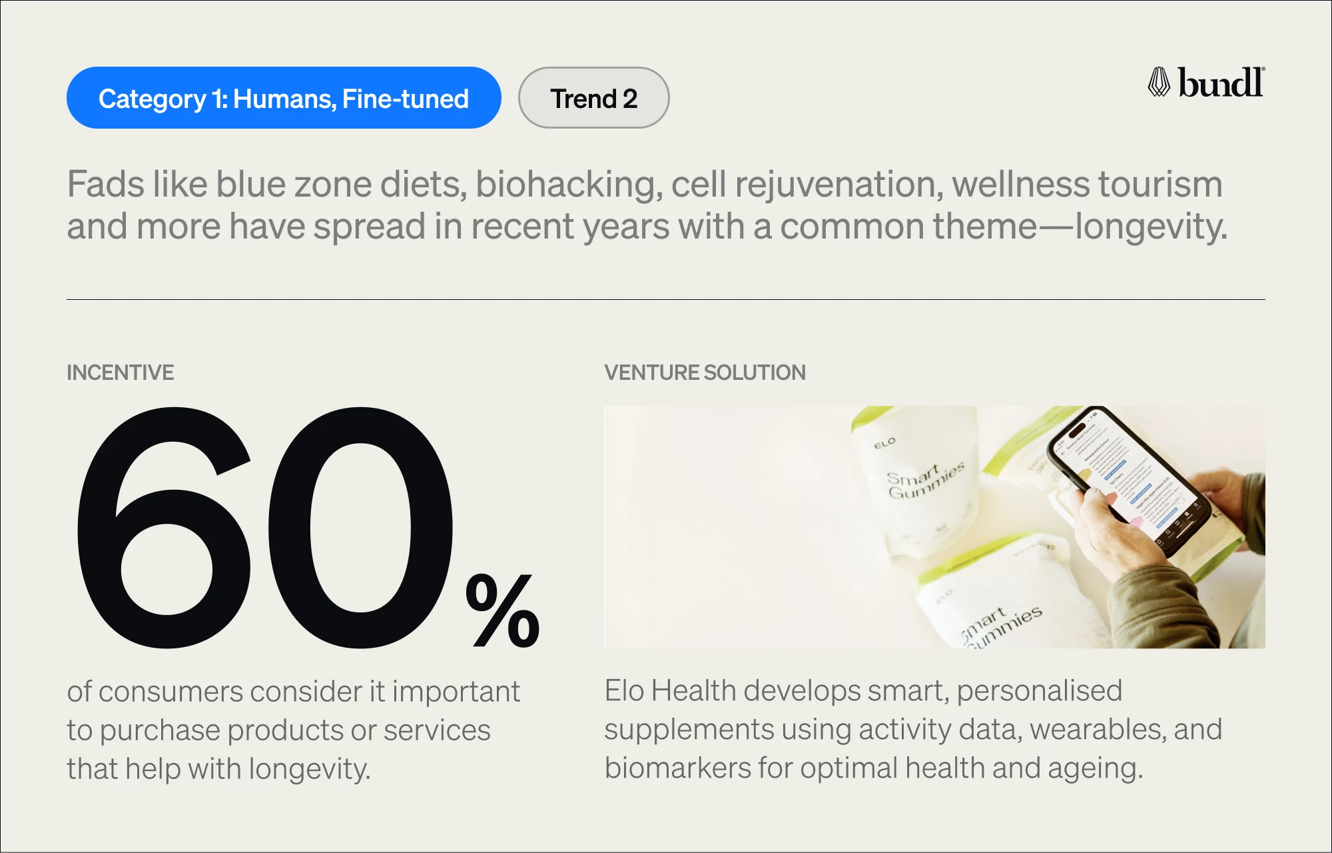Click the smartphone in the product photo
1332x853 pixels.
(x=1129, y=480)
